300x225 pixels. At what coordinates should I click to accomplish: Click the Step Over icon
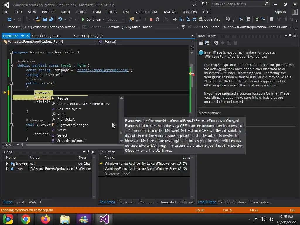point(188,19)
